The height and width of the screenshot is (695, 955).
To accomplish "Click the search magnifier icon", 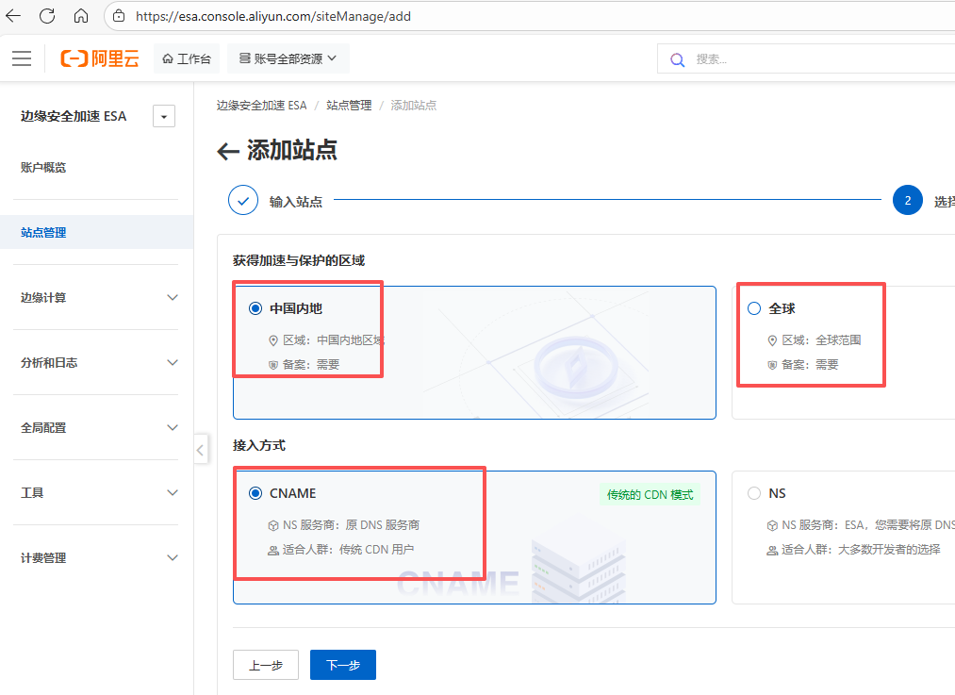I will pos(677,59).
